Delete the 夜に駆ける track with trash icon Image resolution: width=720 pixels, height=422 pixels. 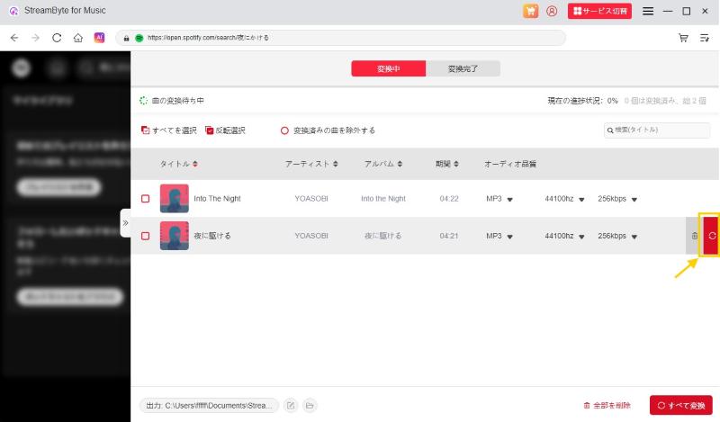[694, 236]
